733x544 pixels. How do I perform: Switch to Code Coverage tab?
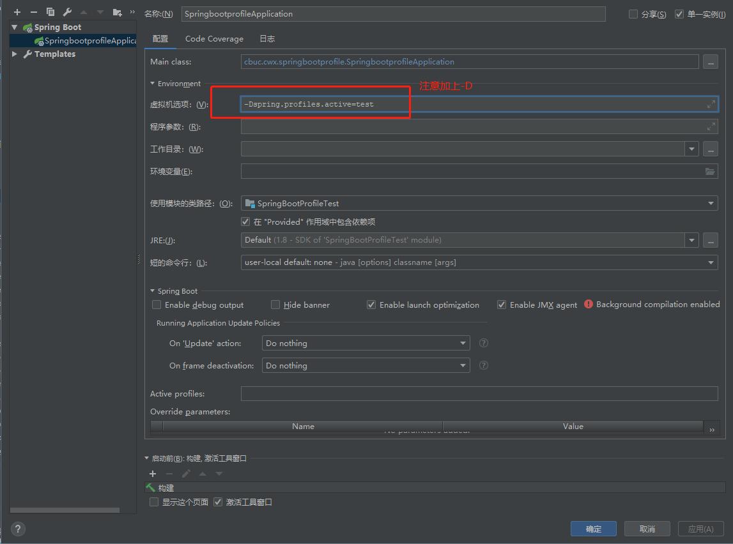click(x=214, y=39)
